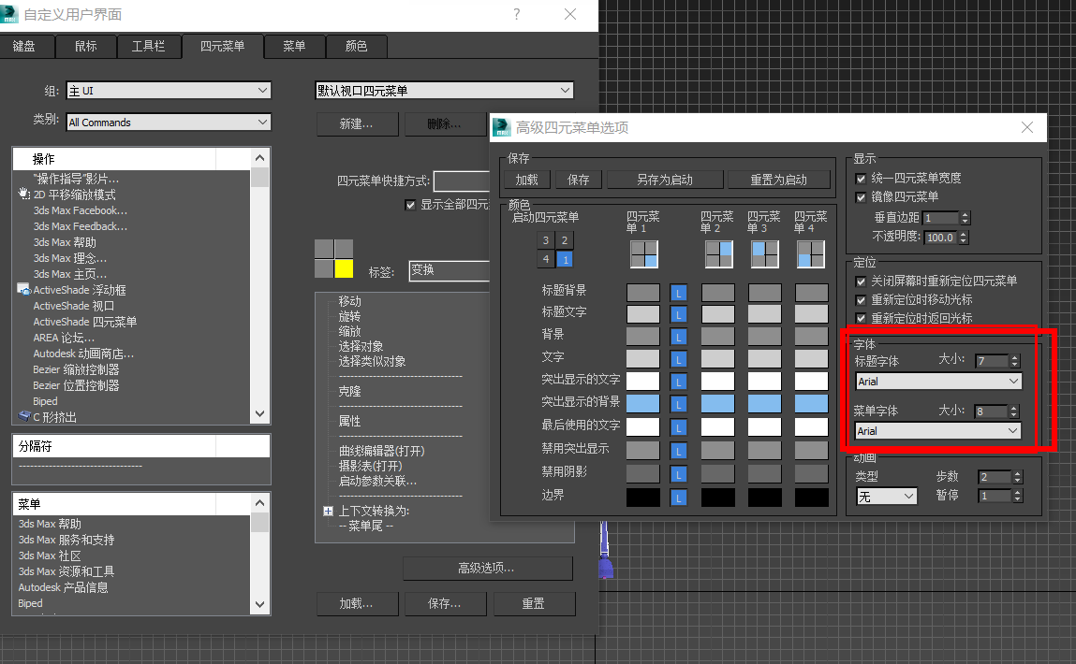The height and width of the screenshot is (664, 1076).
Task: Toggle L lock for 标题文字 row
Action: click(679, 315)
